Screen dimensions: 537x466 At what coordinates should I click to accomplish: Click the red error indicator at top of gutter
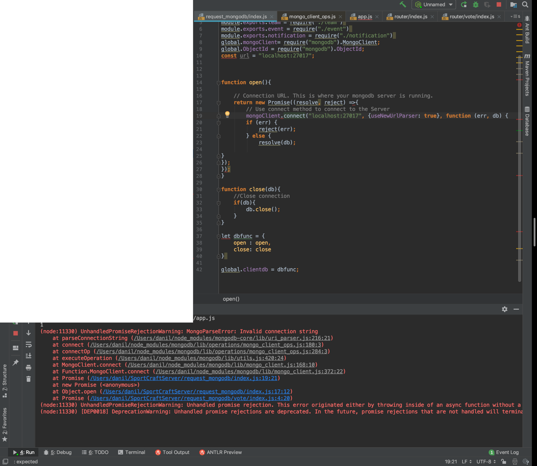(x=519, y=25)
